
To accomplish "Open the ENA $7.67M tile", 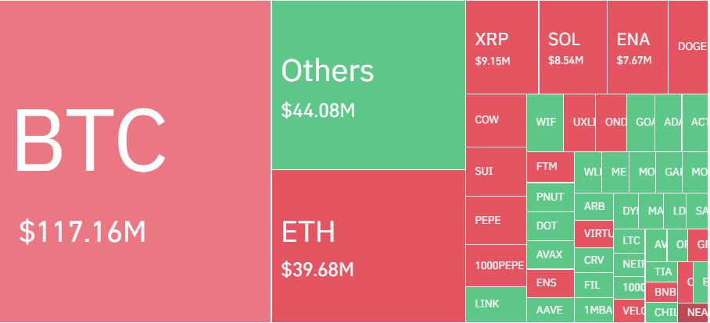I will coord(636,47).
